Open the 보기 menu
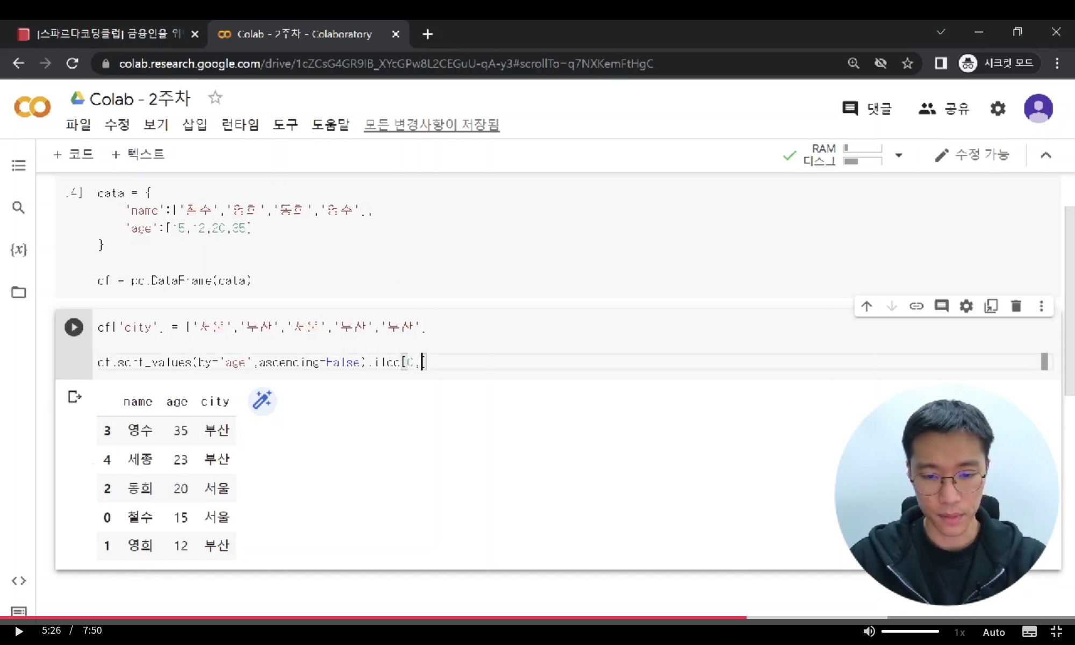The height and width of the screenshot is (645, 1075). (x=156, y=125)
